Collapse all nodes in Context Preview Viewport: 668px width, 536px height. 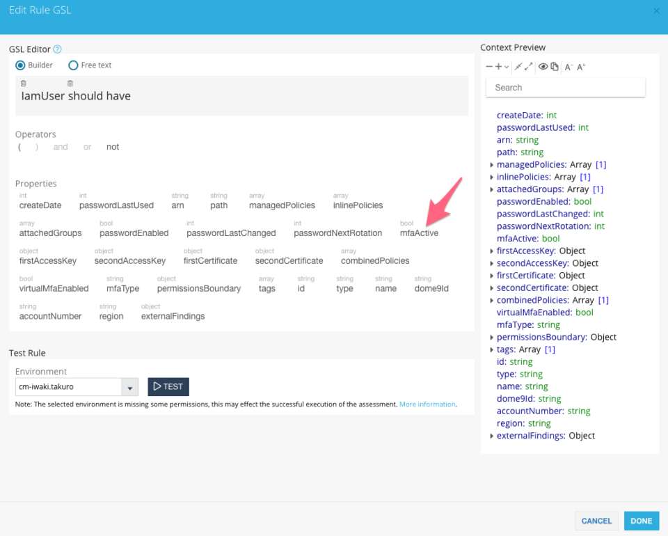[x=518, y=66]
